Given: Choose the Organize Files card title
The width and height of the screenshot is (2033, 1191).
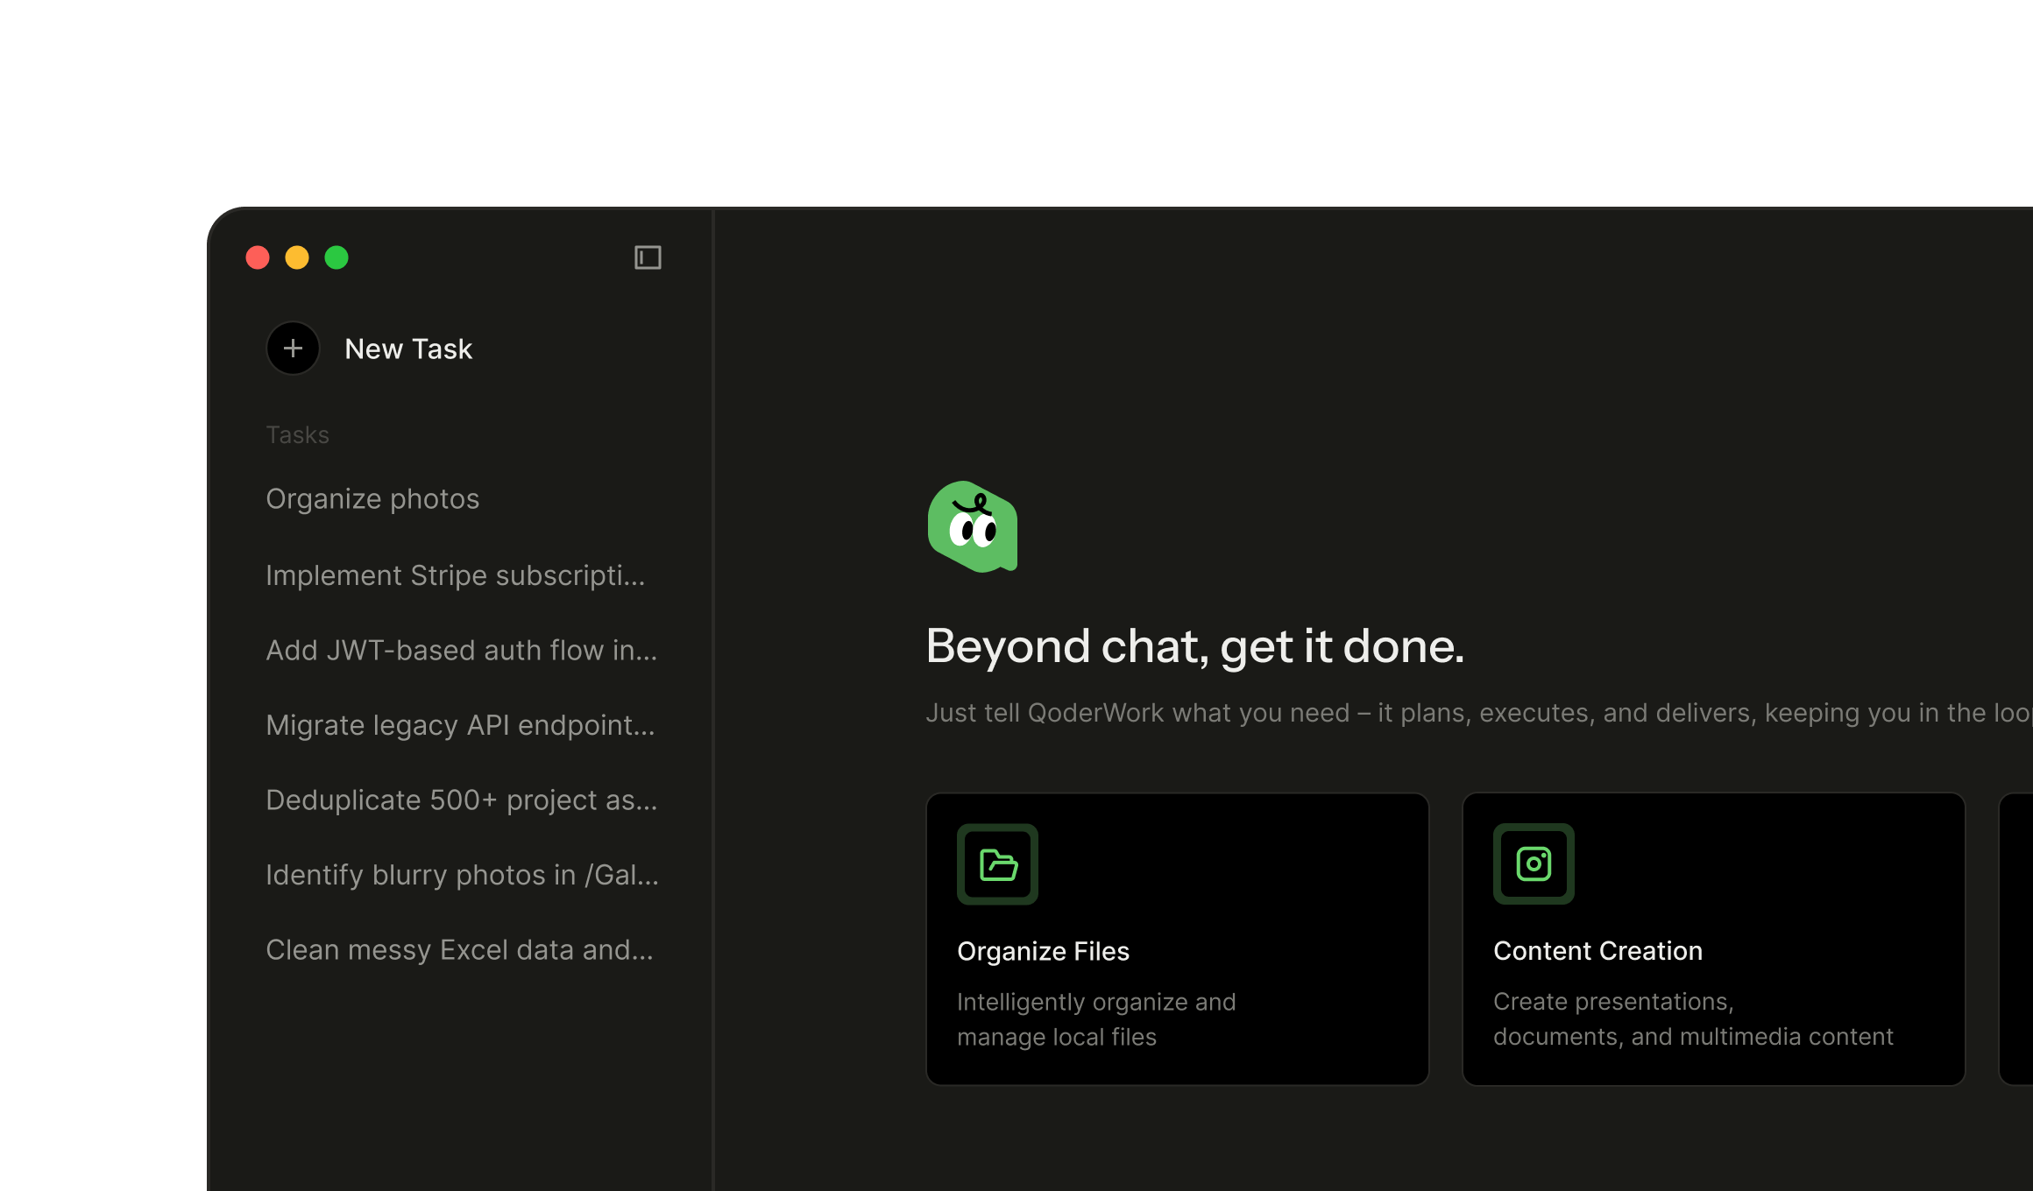Looking at the screenshot, I should pos(1043,952).
